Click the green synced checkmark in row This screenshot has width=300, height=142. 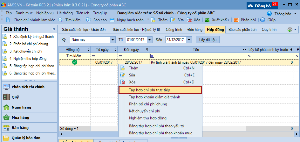click(x=75, y=62)
